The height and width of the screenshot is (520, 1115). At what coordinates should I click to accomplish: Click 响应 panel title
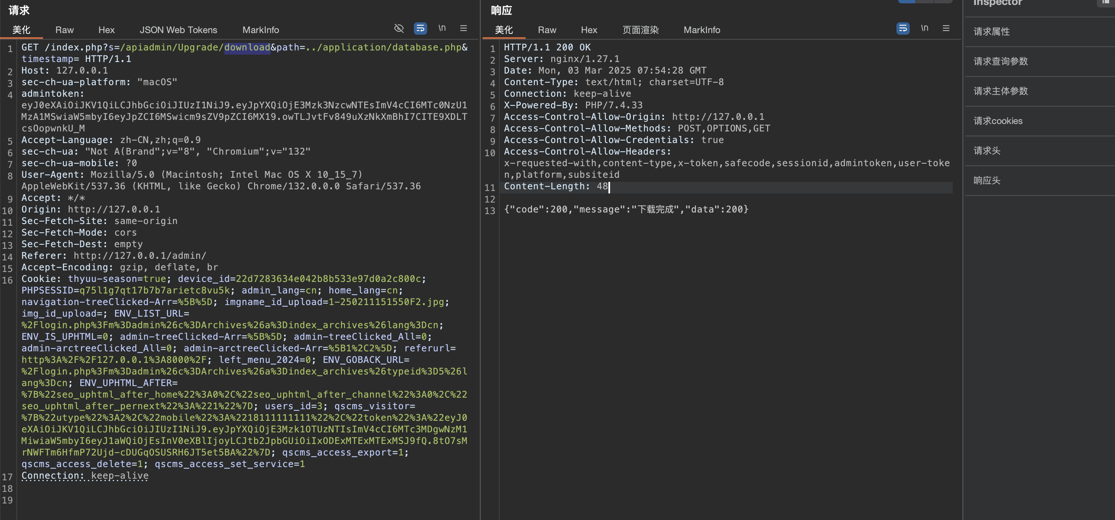coord(502,10)
